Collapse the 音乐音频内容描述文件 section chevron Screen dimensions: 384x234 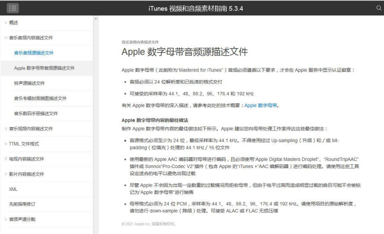[6, 38]
